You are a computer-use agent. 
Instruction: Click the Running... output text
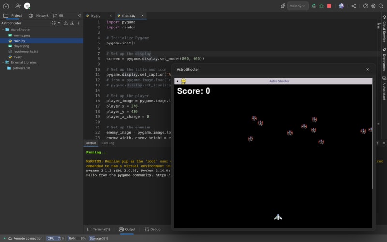point(96,152)
